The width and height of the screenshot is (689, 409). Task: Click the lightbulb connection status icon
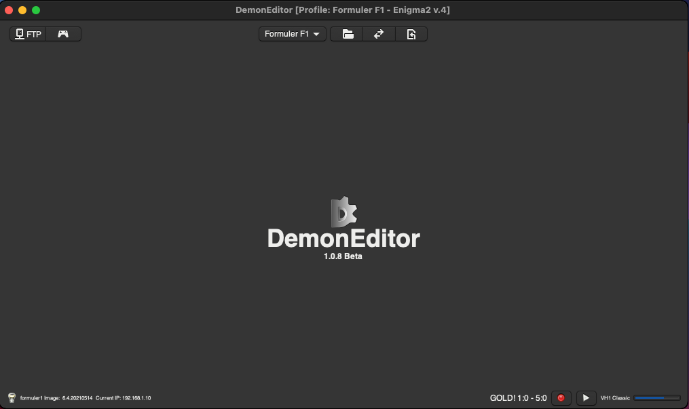pyautogui.click(x=12, y=397)
